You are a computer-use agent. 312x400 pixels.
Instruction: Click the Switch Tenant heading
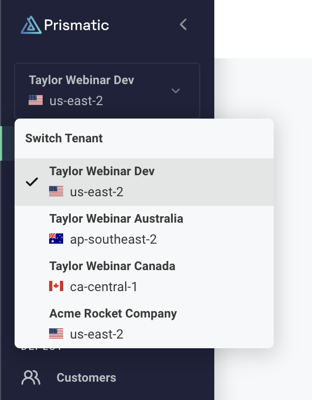click(x=64, y=138)
